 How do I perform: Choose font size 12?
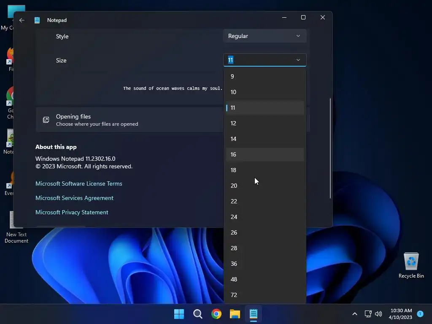(265, 123)
